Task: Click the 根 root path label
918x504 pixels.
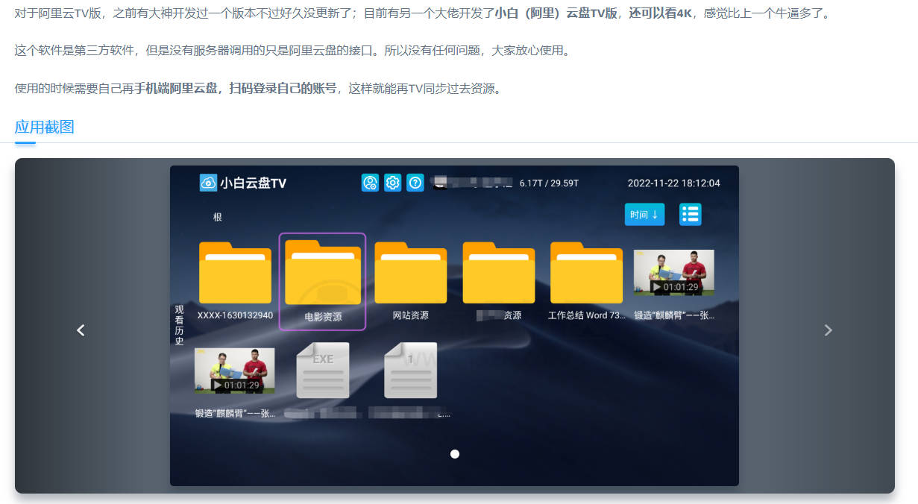Action: pyautogui.click(x=218, y=217)
